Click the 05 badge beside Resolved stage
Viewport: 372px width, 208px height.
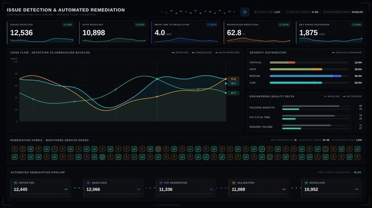tap(306, 183)
